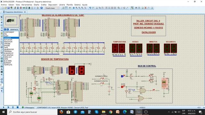Viewport: 205px width, 115px height.
Task: Open the Depuración menu
Action: coord(53,5)
